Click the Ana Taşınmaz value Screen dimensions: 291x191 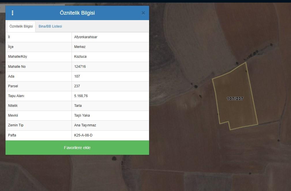click(85, 125)
